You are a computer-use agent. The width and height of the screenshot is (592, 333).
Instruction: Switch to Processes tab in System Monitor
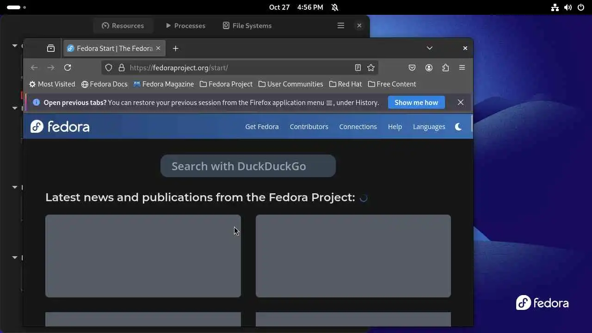(185, 25)
